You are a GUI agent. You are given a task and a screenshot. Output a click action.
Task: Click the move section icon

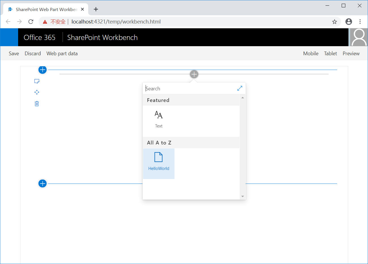tap(37, 92)
